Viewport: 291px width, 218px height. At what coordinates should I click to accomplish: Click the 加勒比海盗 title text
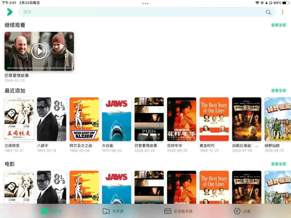245,146
